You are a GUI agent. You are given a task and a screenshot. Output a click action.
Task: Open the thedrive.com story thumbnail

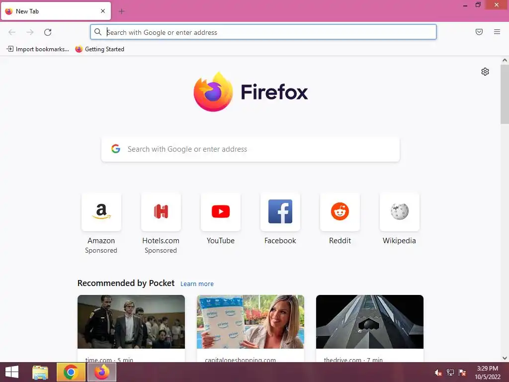pyautogui.click(x=370, y=322)
